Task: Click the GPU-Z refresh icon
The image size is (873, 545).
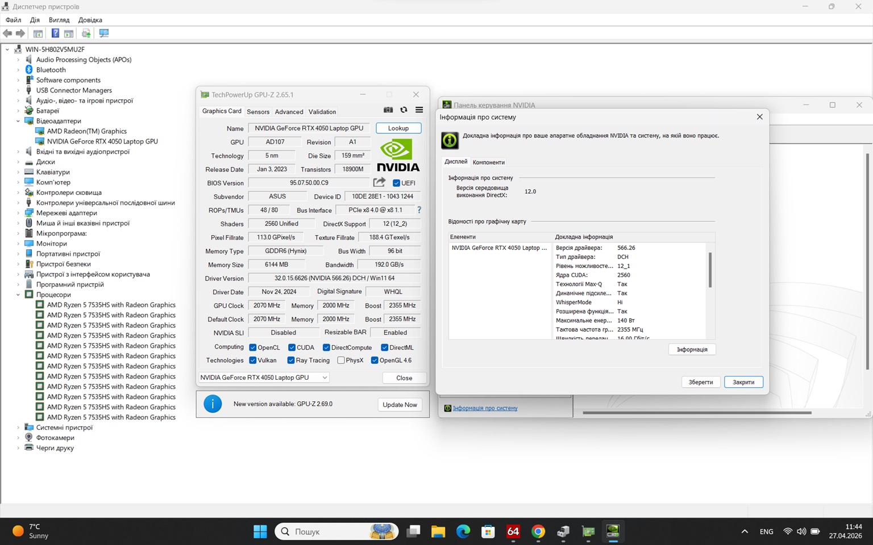Action: [x=404, y=110]
